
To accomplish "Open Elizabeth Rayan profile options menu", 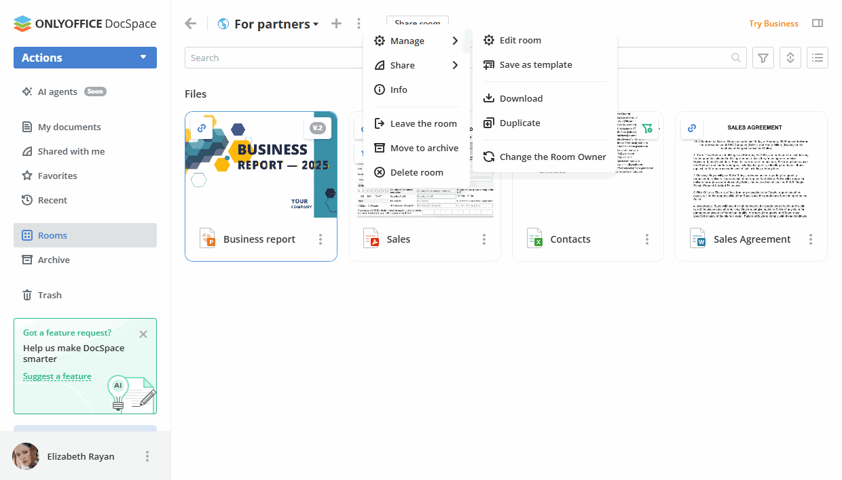I will click(x=147, y=456).
